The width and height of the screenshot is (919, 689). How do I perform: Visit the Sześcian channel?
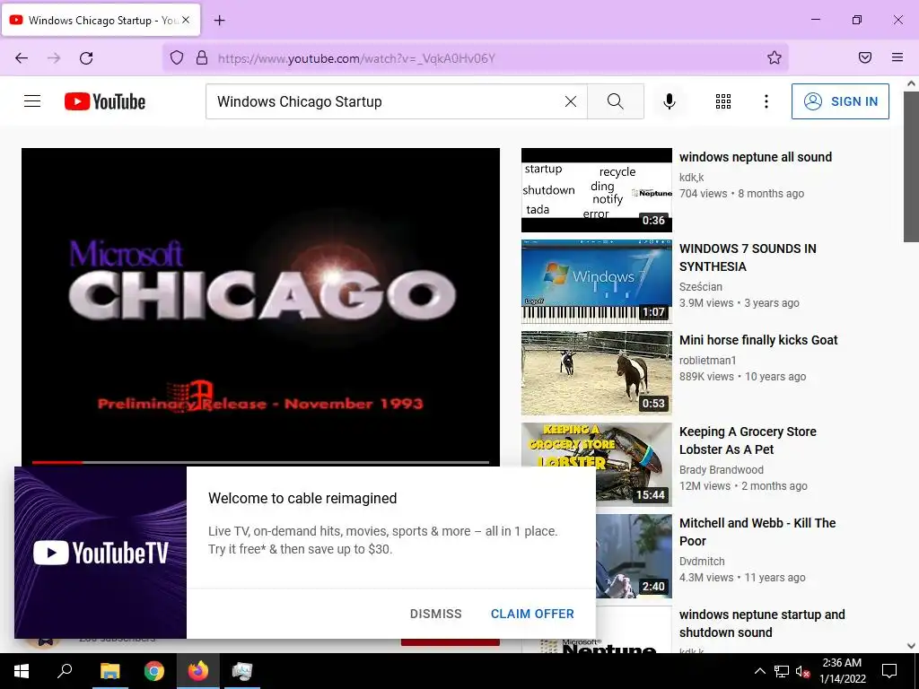coord(700,286)
